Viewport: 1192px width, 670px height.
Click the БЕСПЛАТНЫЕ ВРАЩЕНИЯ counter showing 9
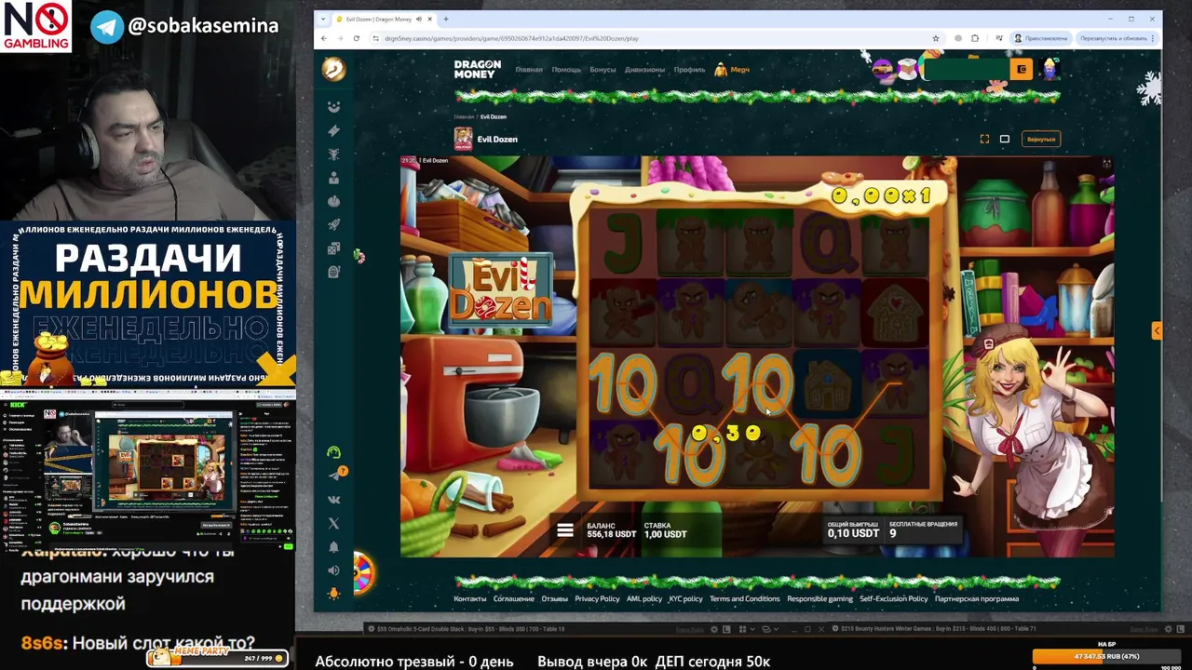pyautogui.click(x=923, y=530)
